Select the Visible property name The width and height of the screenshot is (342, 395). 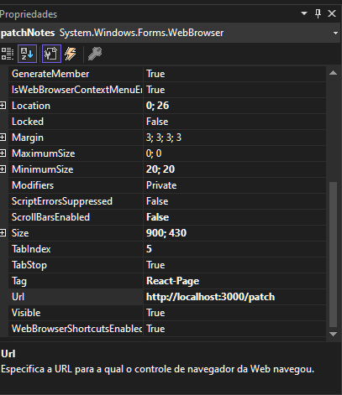pyautogui.click(x=76, y=313)
